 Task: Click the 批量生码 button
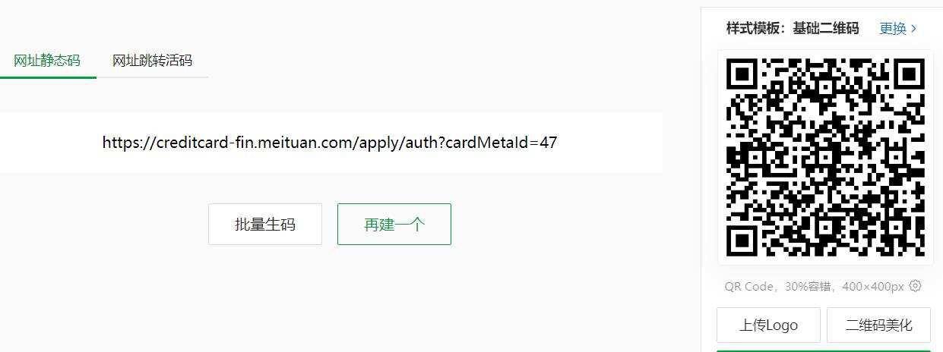click(x=265, y=225)
